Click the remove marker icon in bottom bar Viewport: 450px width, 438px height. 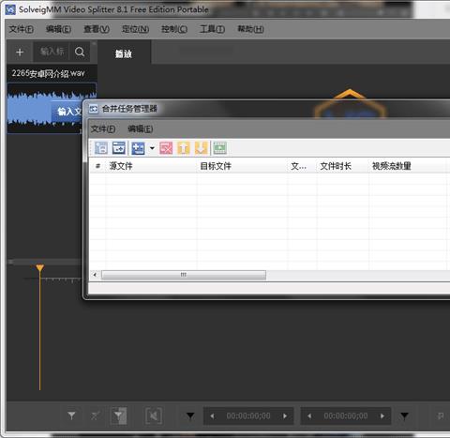click(96, 415)
